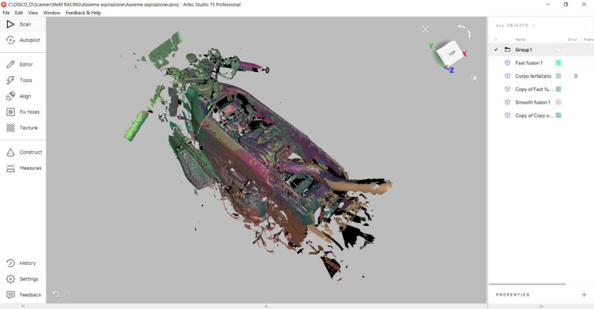Open the View menu
The height and width of the screenshot is (309, 594).
click(x=33, y=13)
